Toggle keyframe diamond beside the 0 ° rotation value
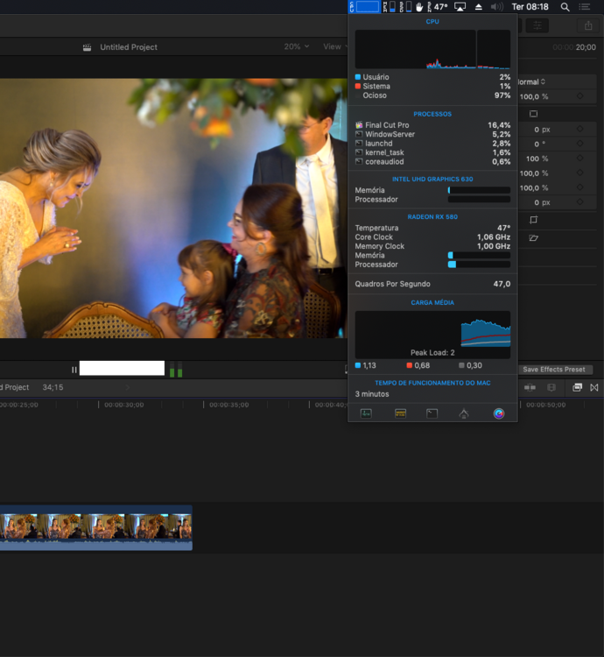The image size is (604, 657). [579, 144]
